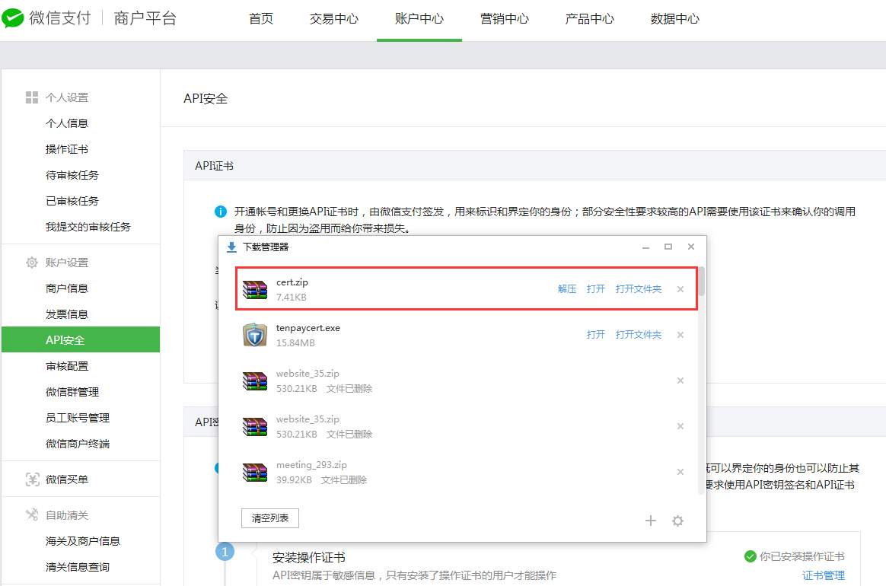886x586 pixels.
Task: Open 我提交的审核任务 in sidebar
Action: point(88,227)
